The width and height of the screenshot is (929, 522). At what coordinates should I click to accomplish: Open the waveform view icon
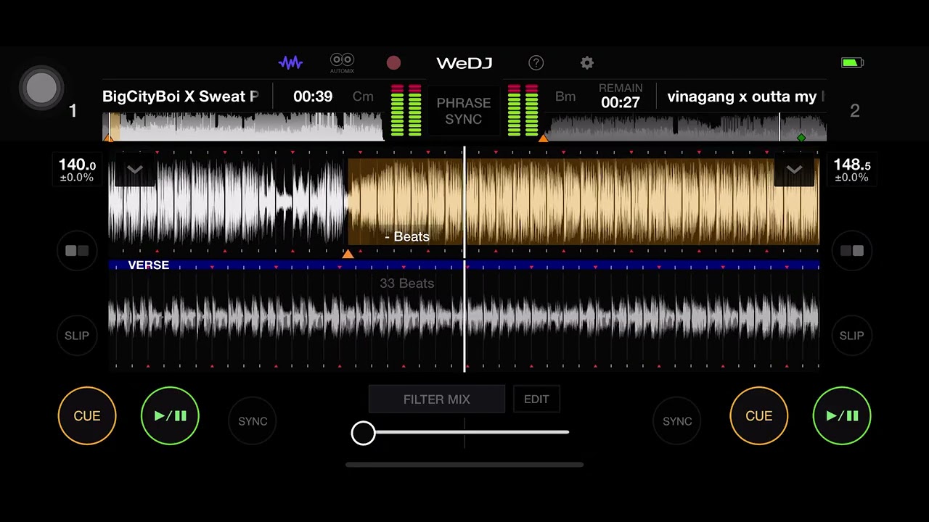(x=290, y=63)
